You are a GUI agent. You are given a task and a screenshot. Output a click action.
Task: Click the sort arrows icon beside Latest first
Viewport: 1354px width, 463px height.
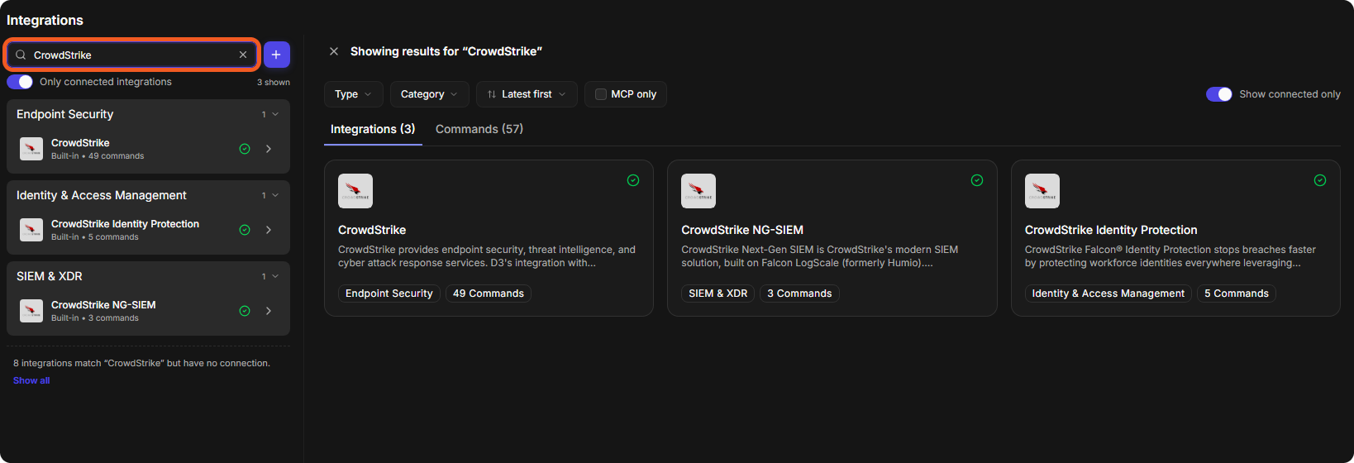tap(492, 94)
